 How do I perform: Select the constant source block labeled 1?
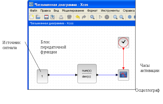(42, 76)
